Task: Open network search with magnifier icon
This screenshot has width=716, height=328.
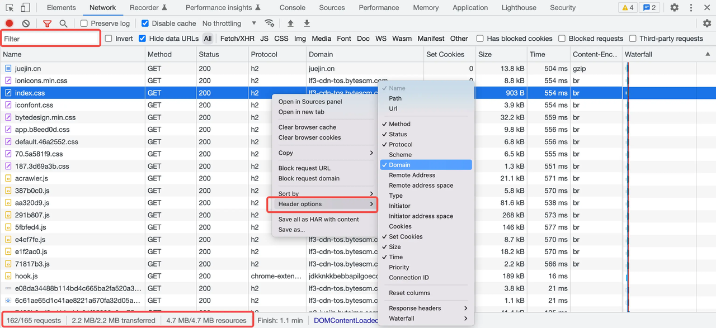Action: pos(63,23)
